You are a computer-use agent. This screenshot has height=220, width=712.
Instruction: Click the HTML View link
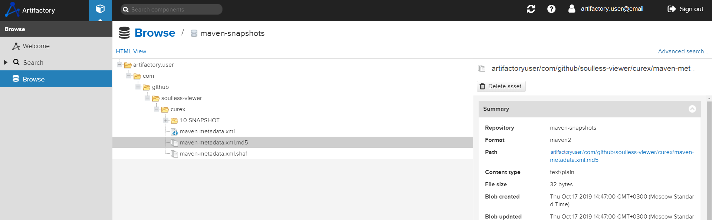[x=131, y=51]
